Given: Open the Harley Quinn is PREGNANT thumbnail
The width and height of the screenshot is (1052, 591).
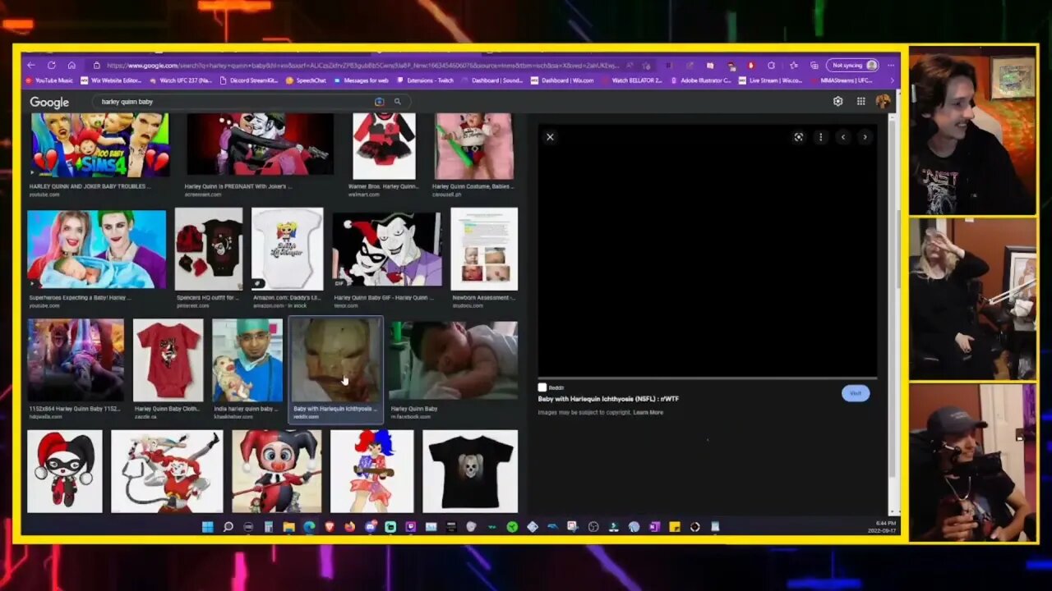Looking at the screenshot, I should 260,144.
